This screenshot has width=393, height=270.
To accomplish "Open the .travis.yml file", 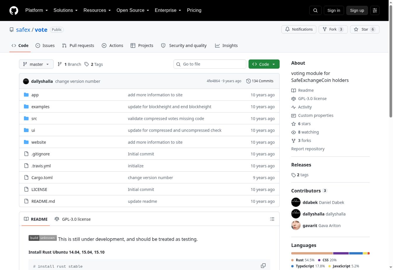I will coord(41,166).
